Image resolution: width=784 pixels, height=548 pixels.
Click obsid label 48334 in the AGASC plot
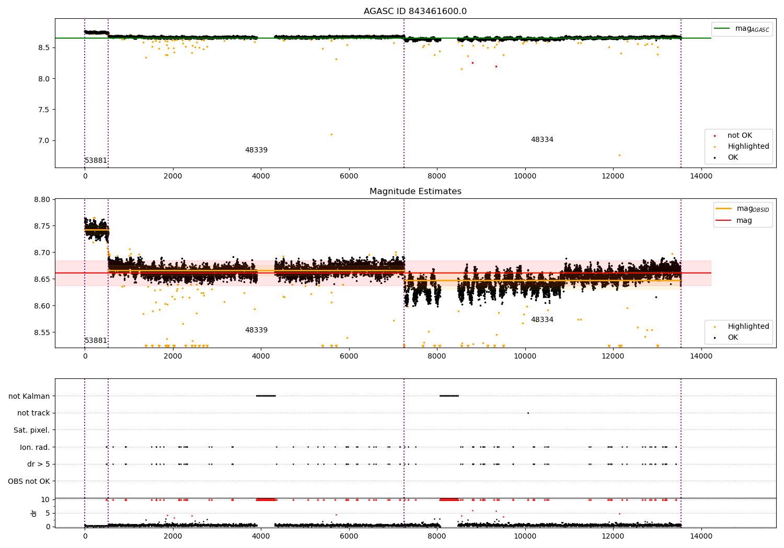542,140
